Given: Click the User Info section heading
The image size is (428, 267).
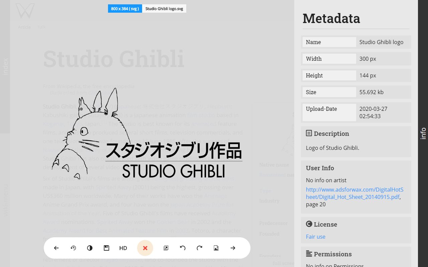Looking at the screenshot, I should click(320, 168).
